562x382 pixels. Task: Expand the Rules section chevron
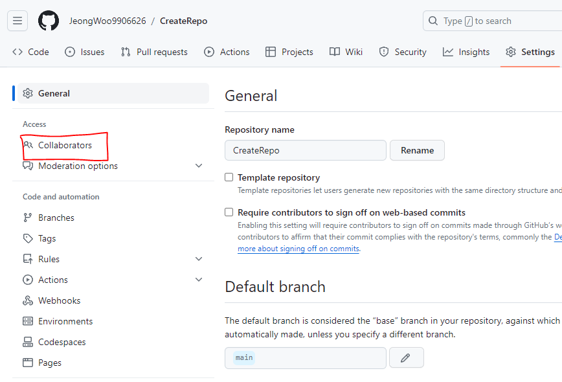click(x=199, y=259)
